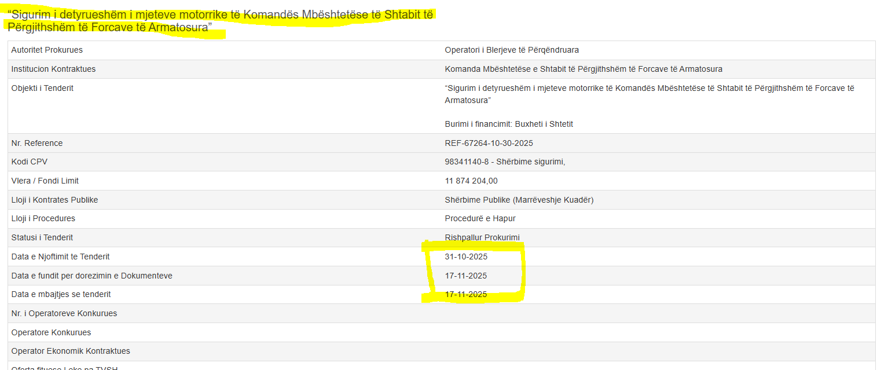
Task: Select the 'Nr. Reference' label cell
Action: pyautogui.click(x=37, y=143)
